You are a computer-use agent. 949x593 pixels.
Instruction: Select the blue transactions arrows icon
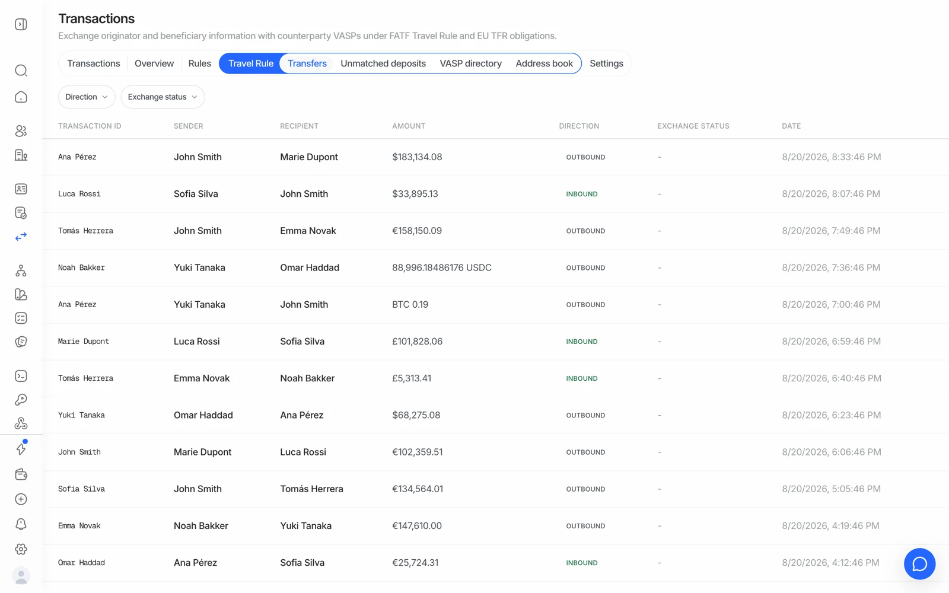tap(21, 237)
